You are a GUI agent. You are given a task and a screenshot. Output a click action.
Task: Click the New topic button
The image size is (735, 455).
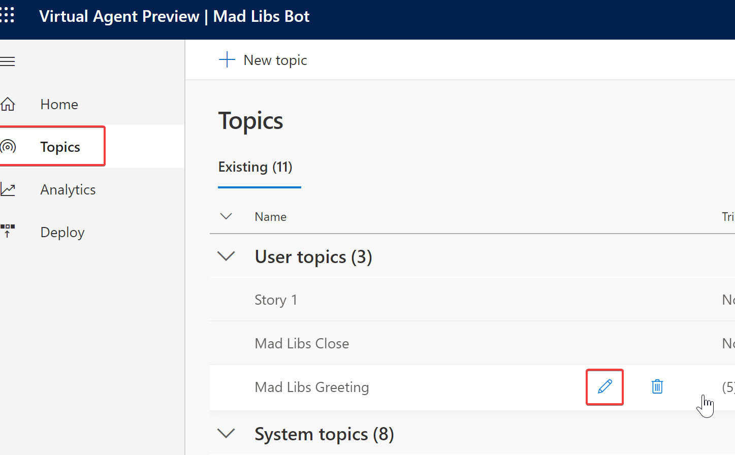pos(275,60)
